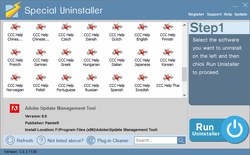The image size is (250, 155).
Task: Select CCC Help Norwegian program icon
Action: 15,77
